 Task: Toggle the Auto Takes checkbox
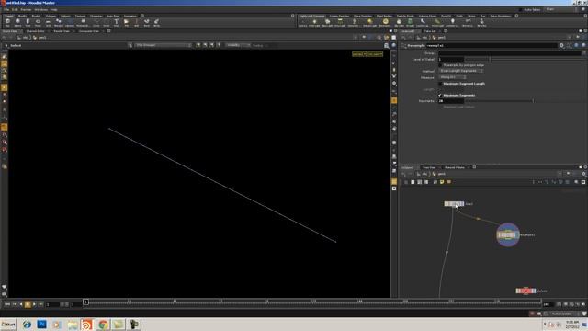[x=521, y=10]
